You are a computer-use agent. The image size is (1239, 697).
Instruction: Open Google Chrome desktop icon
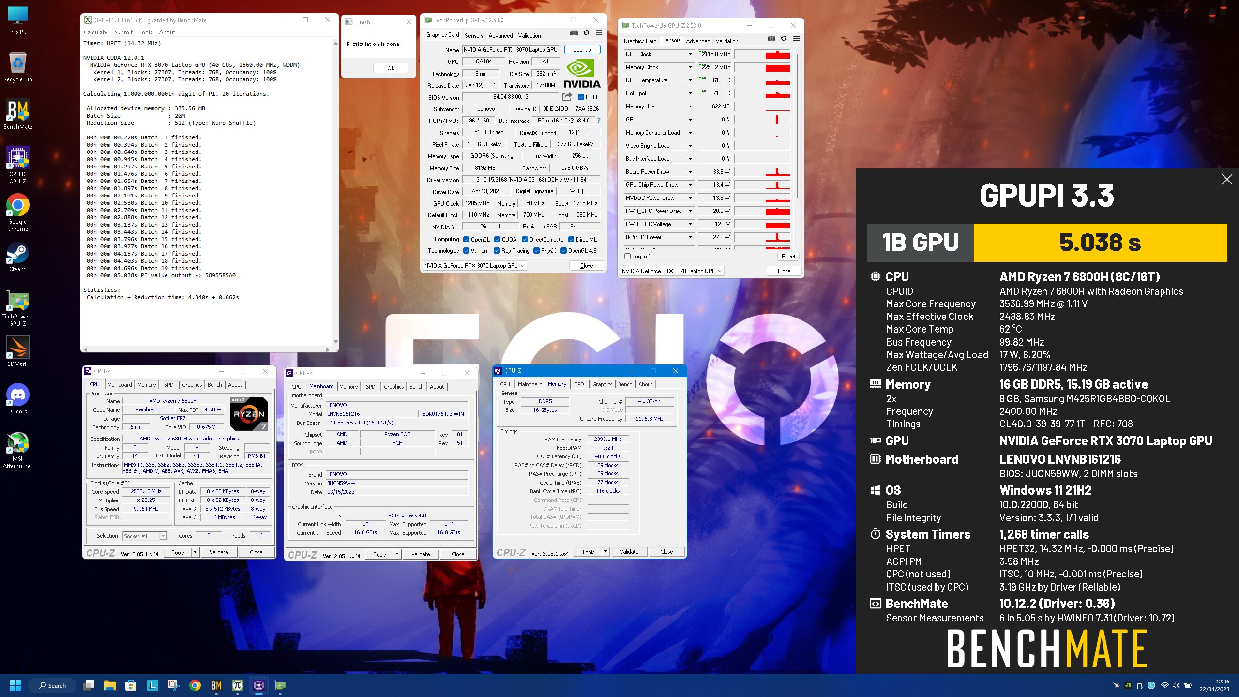tap(18, 212)
